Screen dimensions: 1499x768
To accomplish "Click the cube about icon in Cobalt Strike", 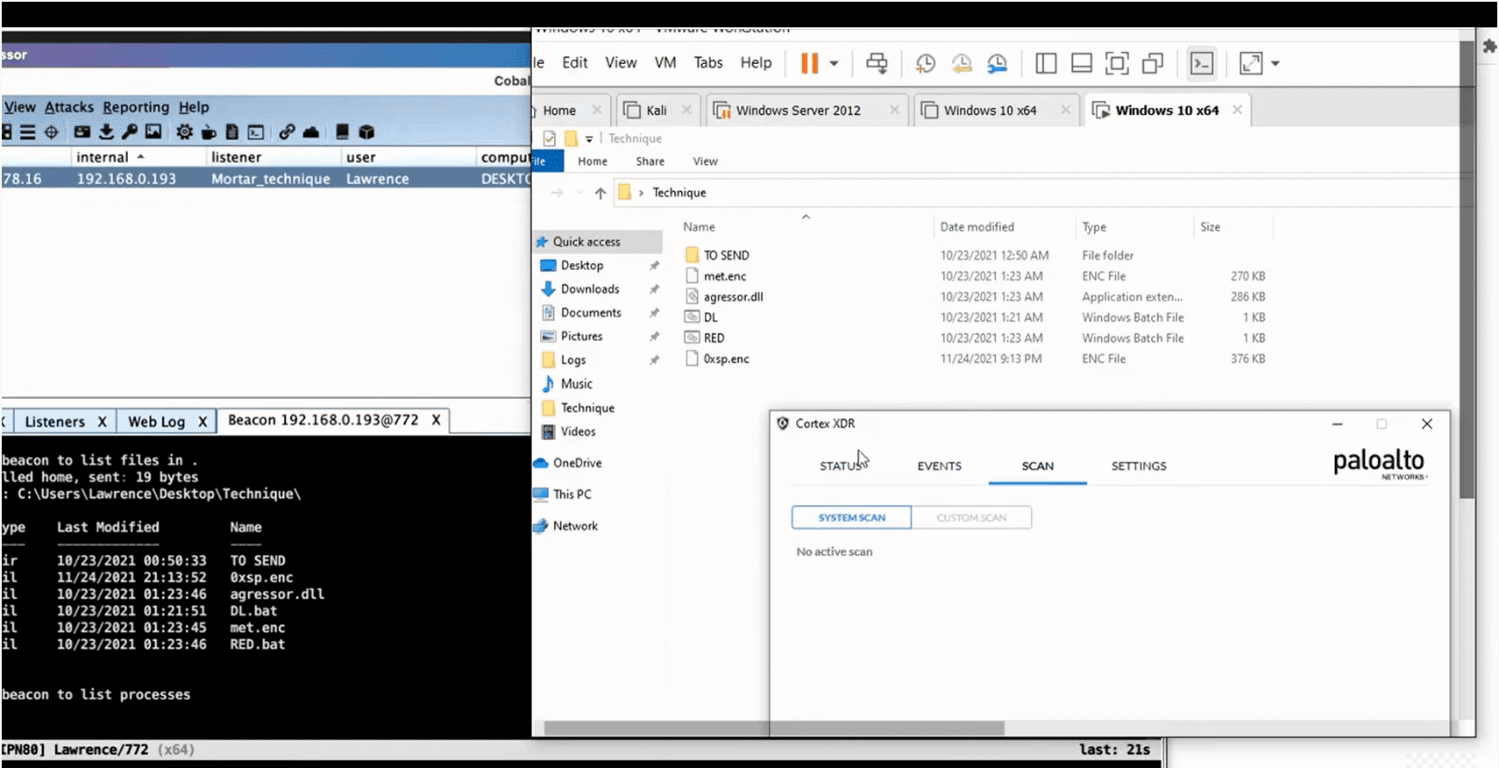I will tap(366, 132).
